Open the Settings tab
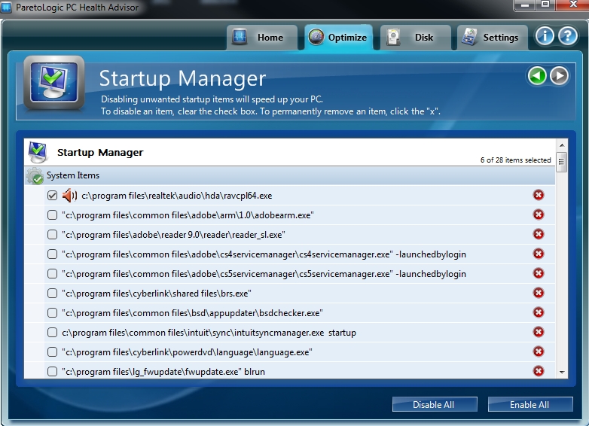589x426 pixels. [x=493, y=37]
